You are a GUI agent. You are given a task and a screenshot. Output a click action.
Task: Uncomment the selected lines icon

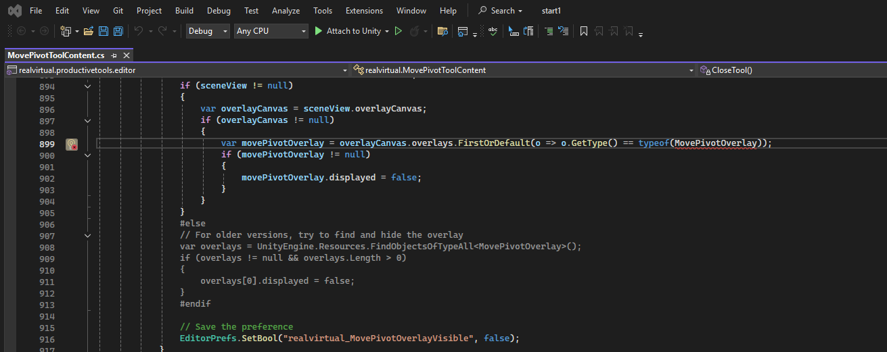point(564,31)
